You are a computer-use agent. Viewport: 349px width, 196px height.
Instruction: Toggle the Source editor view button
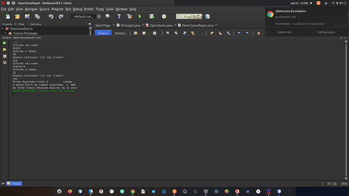click(103, 33)
